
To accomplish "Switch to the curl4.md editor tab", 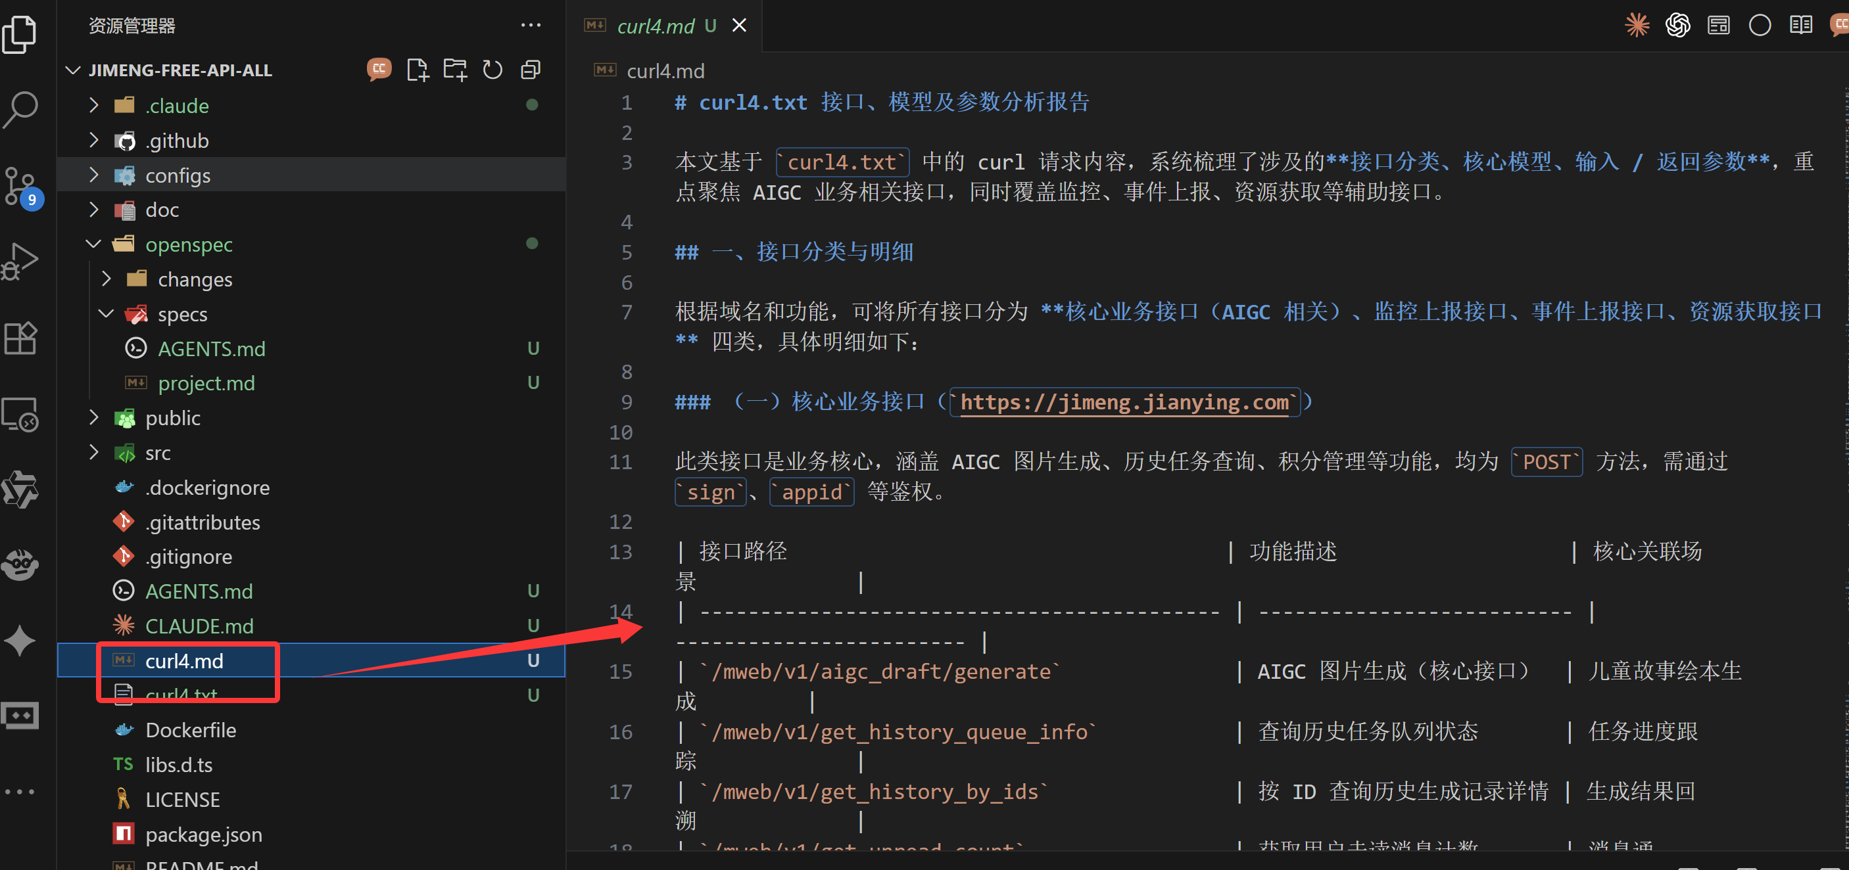I will 656,26.
